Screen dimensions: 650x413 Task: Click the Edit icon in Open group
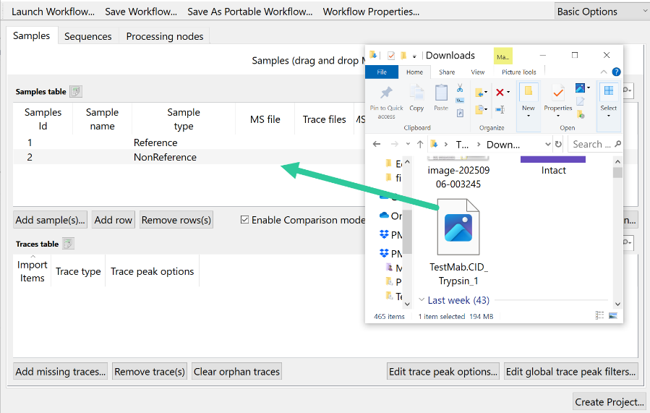(x=581, y=101)
